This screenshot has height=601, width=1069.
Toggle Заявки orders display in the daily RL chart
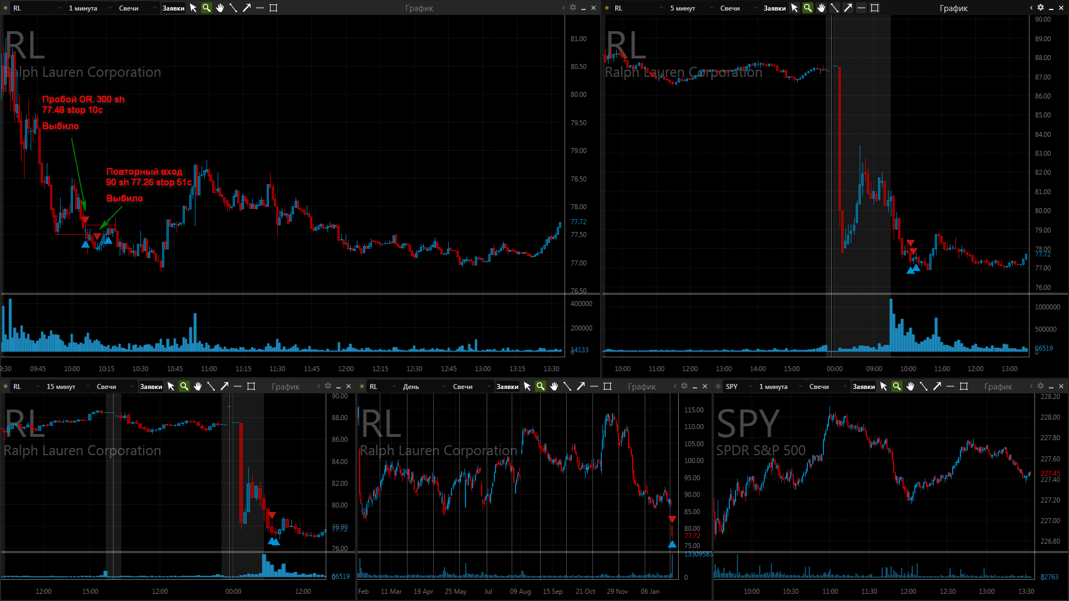tap(507, 386)
